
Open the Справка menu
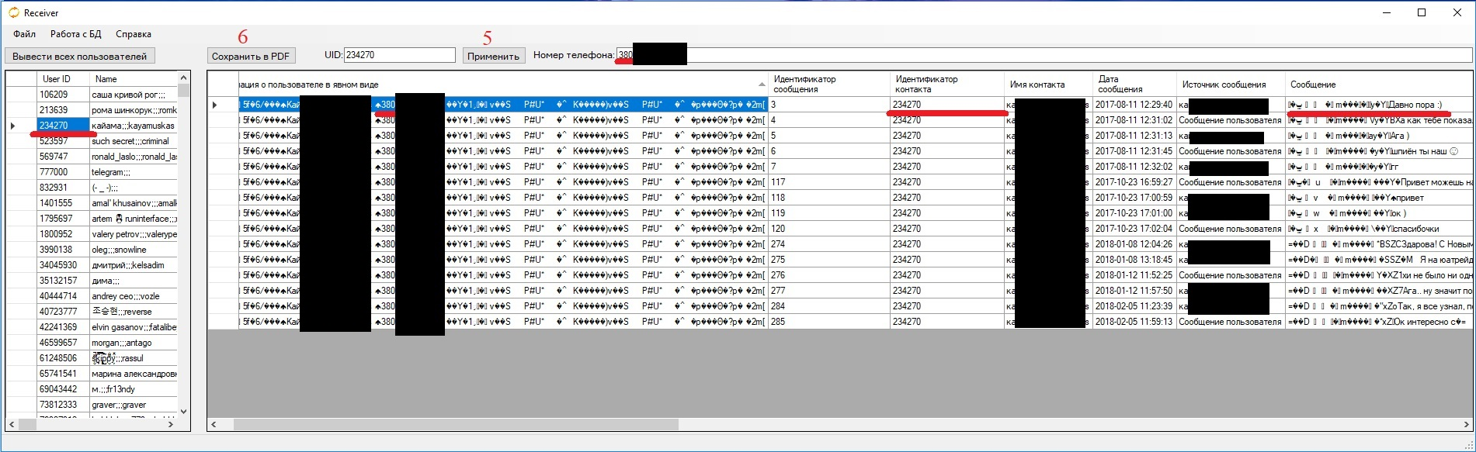click(x=134, y=34)
